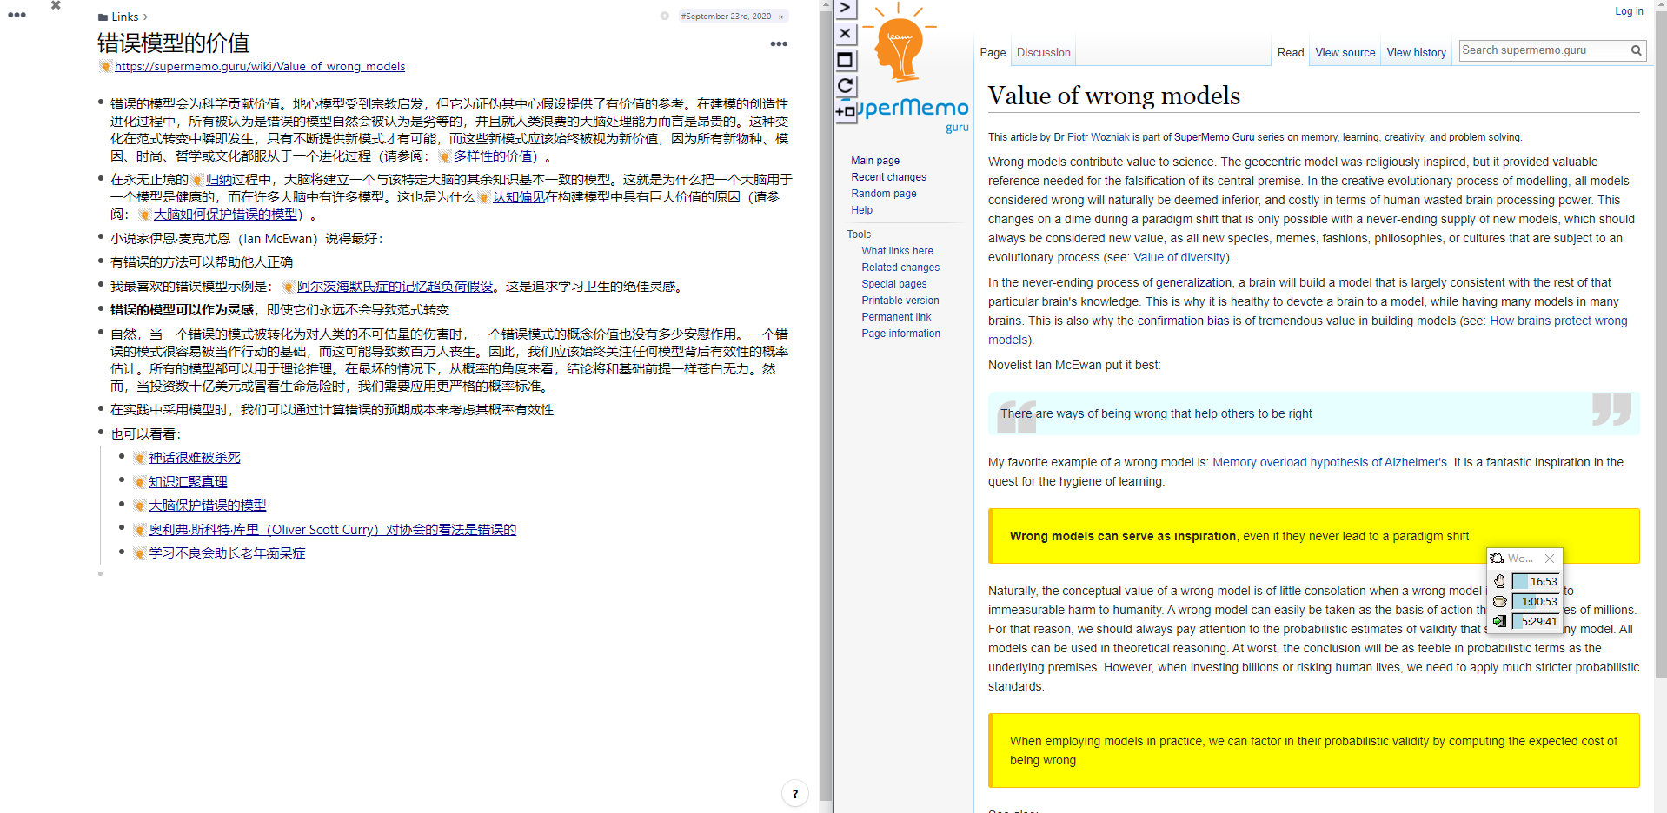This screenshot has width=1667, height=813.
Task: Click the hand icon in timer widget
Action: coord(1499,581)
